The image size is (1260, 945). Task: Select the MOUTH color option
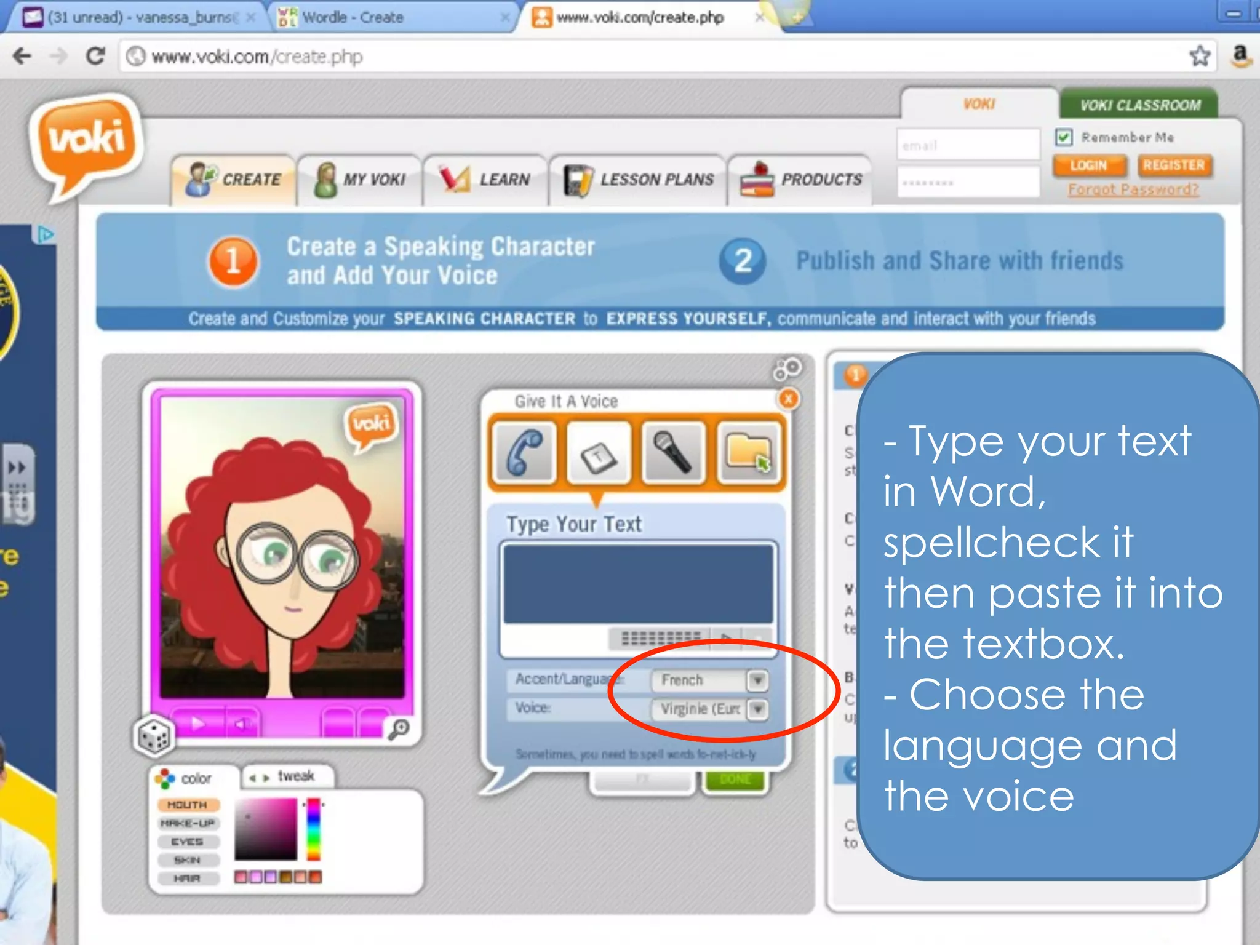188,805
